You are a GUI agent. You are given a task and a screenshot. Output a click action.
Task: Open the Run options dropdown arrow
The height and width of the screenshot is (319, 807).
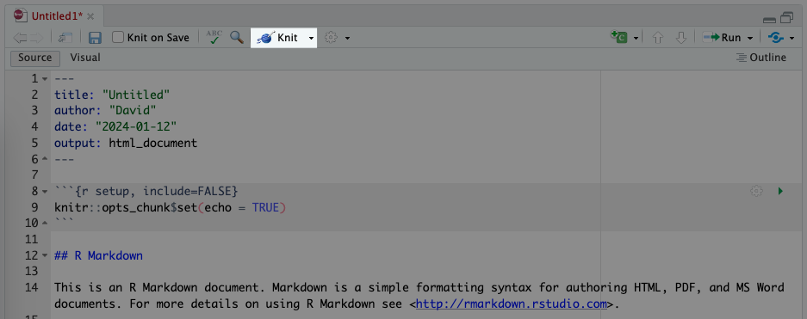click(x=750, y=38)
